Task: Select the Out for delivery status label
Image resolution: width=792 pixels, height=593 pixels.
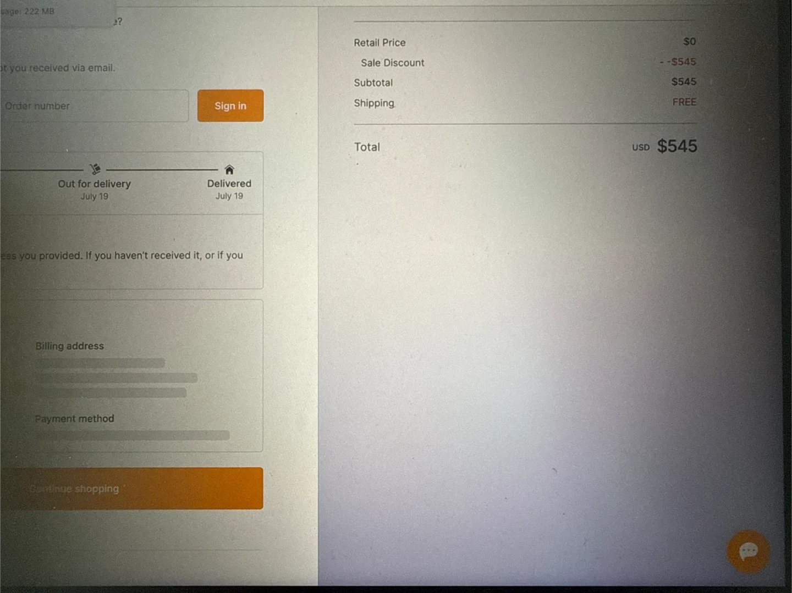Action: pos(95,184)
